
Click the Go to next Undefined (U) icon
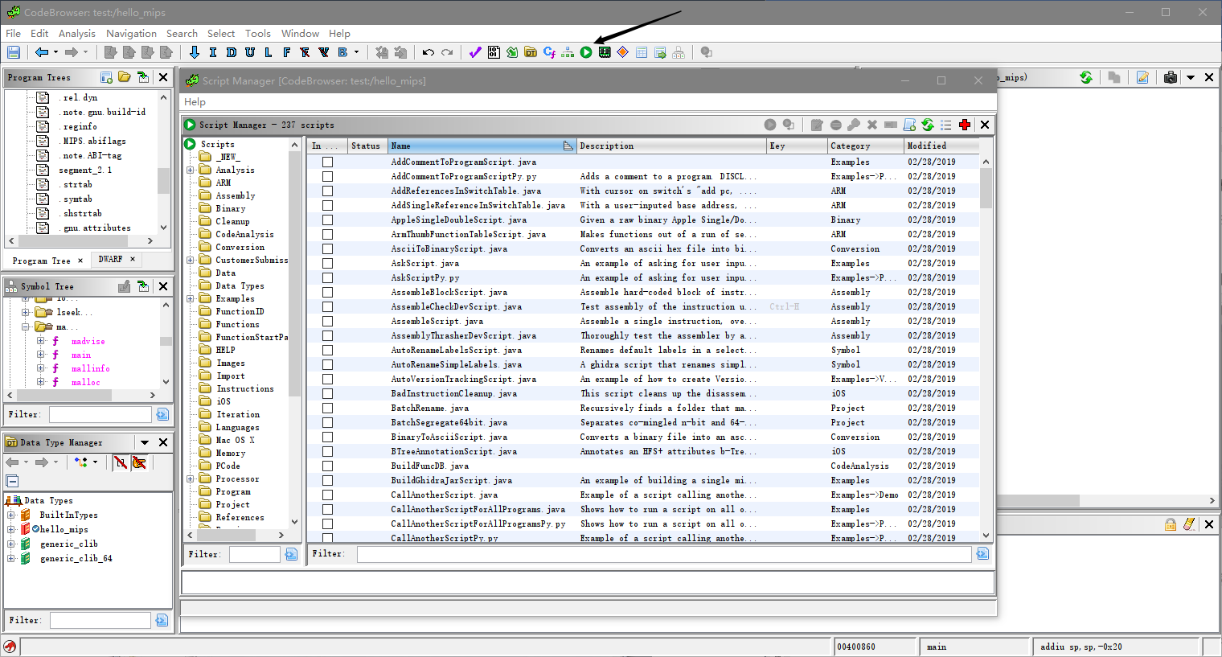pyautogui.click(x=249, y=52)
